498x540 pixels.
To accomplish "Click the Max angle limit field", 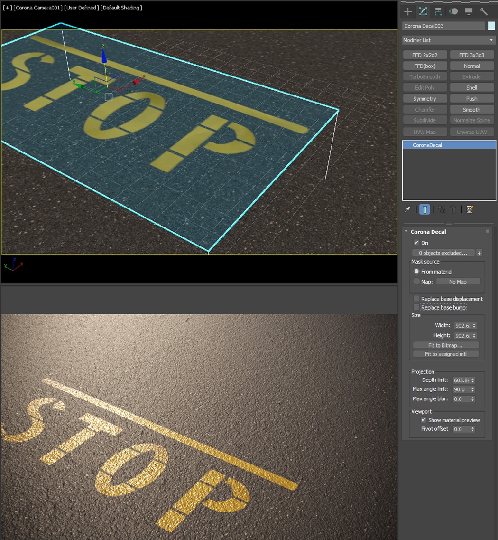I will click(x=461, y=389).
